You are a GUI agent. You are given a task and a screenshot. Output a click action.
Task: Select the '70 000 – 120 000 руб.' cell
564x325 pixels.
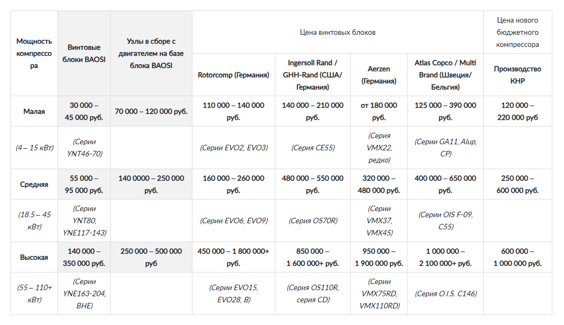click(x=151, y=112)
